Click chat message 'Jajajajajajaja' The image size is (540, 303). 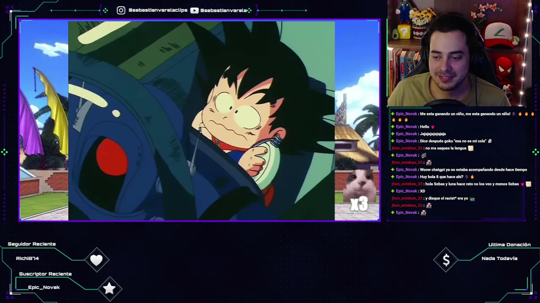tap(418, 134)
